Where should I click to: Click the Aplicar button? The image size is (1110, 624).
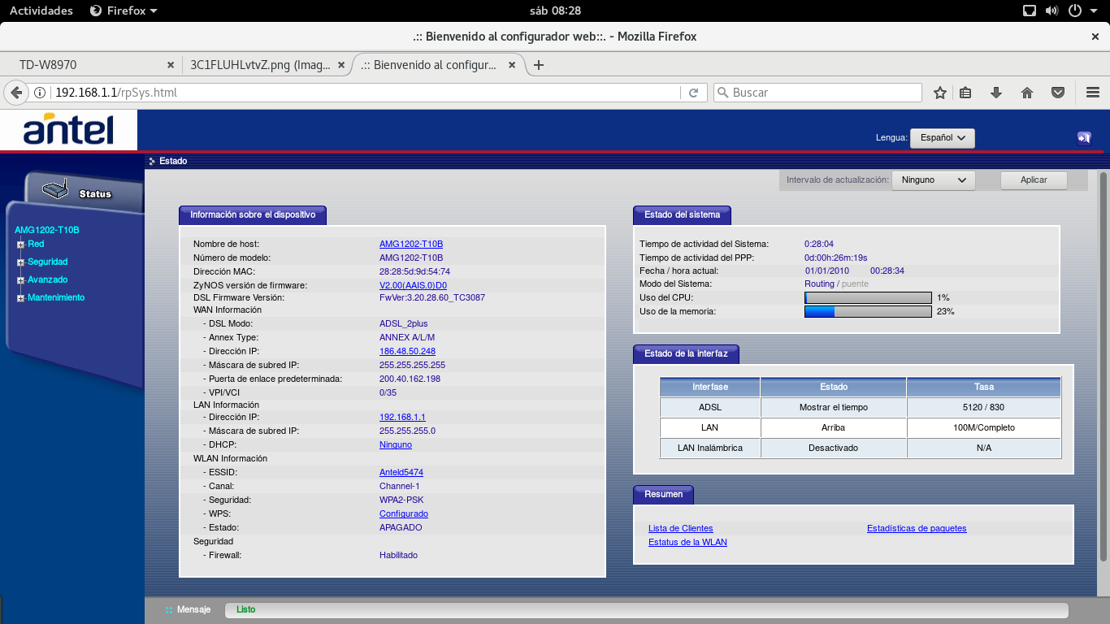point(1034,180)
